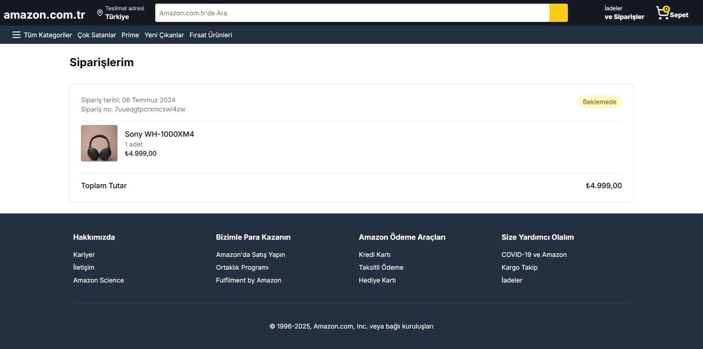Click the Sony WH-1000XM4 product title
This screenshot has height=349, width=703.
click(159, 134)
